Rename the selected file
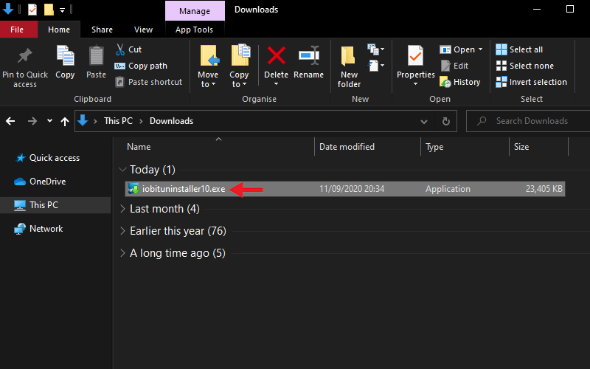The image size is (590, 369). 308,62
